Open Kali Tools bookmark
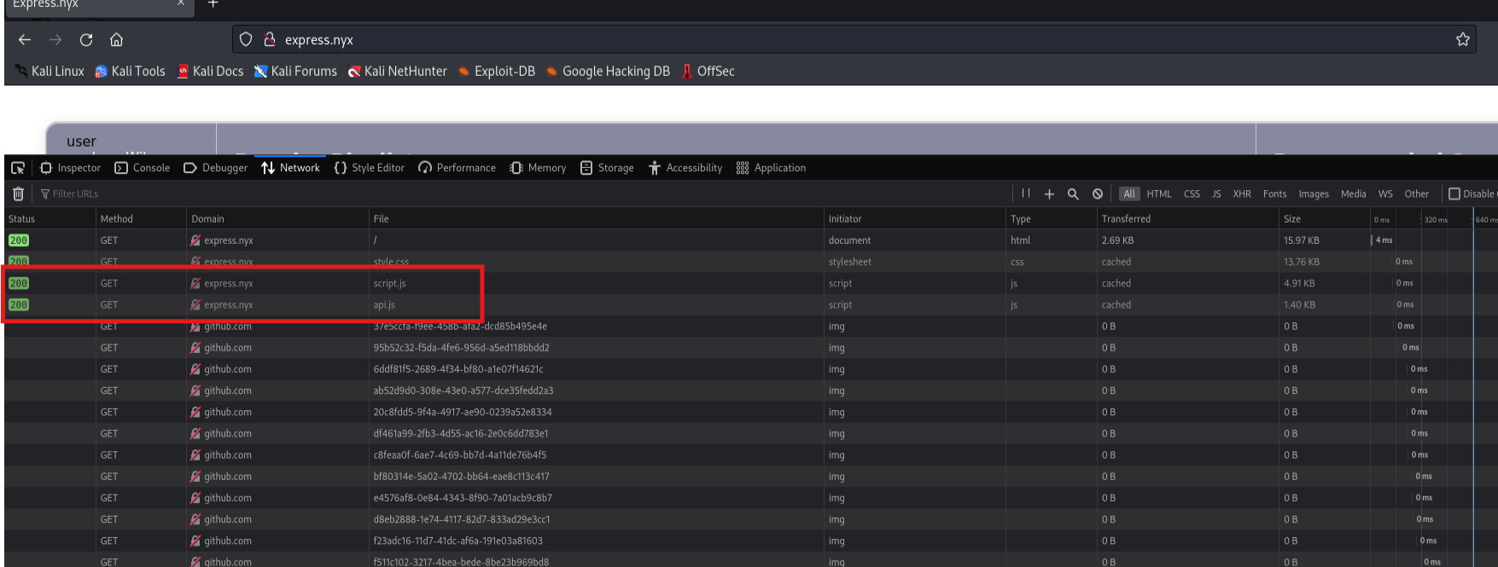 click(x=130, y=72)
